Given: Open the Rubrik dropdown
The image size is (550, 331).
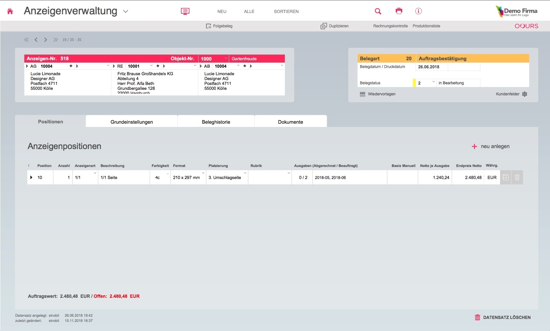Looking at the screenshot, I should click(x=289, y=173).
